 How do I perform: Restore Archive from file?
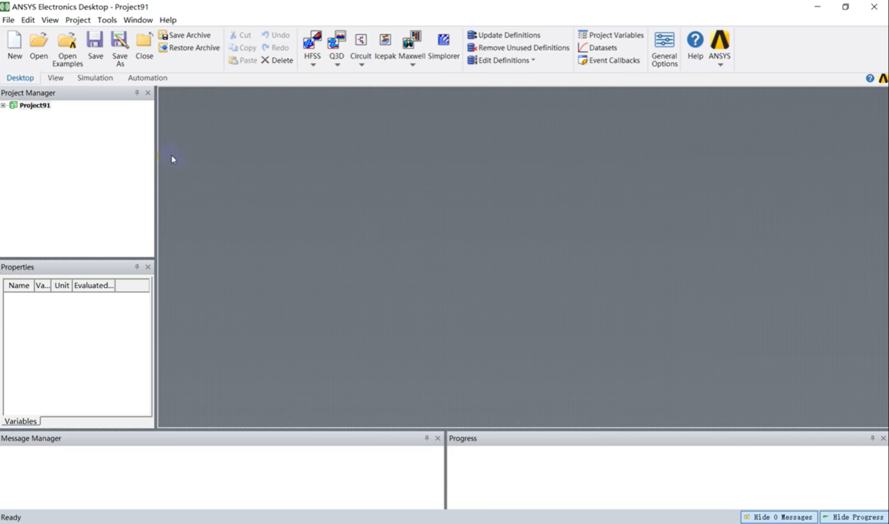189,47
